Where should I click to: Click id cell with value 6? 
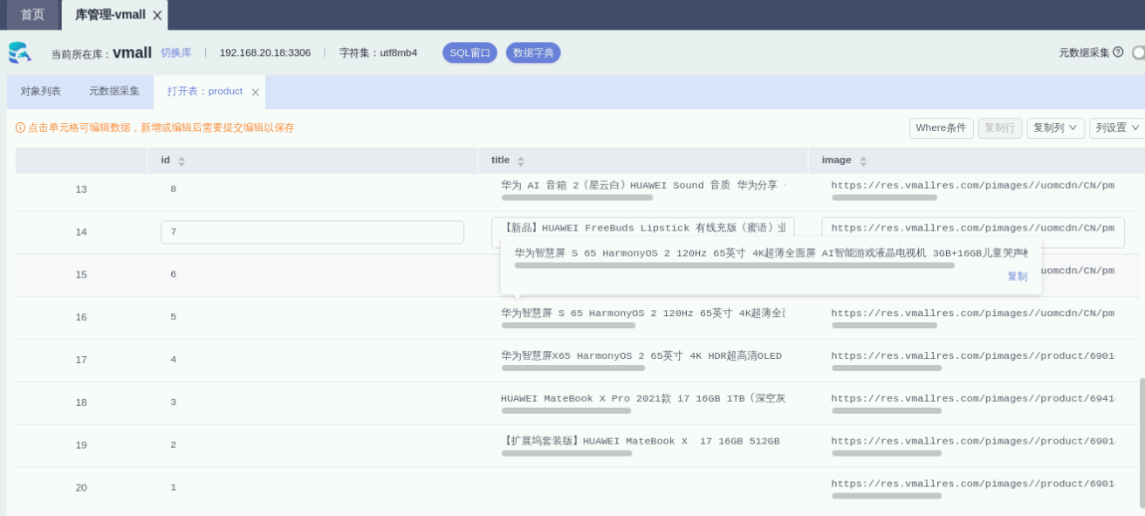173,274
